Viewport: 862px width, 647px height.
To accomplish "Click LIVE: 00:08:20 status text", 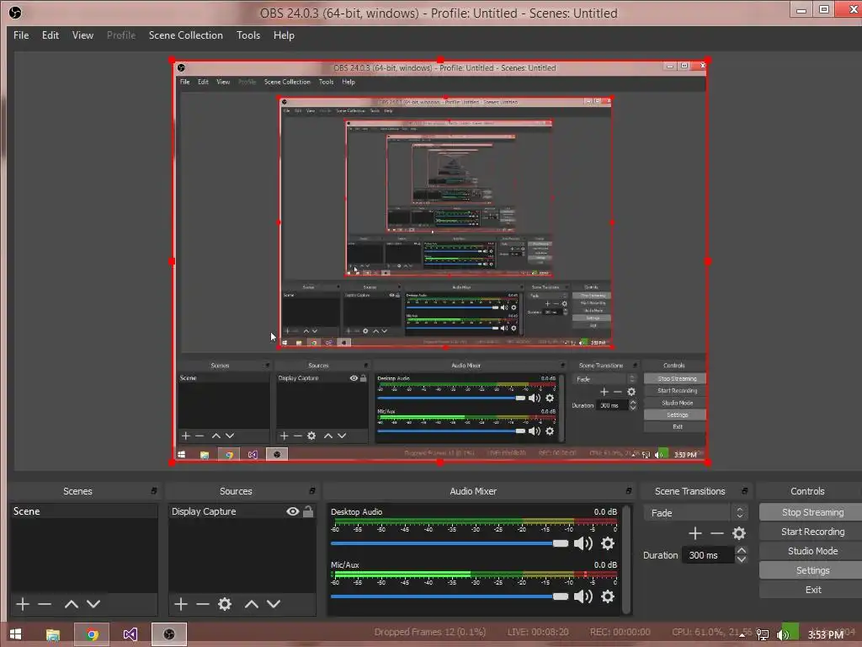I will (x=538, y=632).
